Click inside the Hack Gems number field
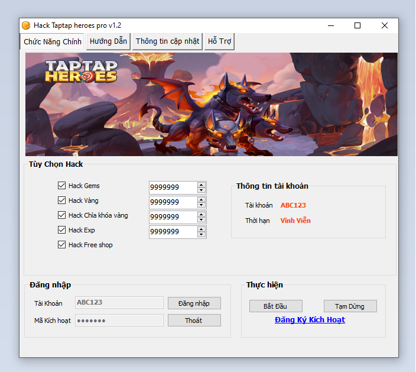The height and width of the screenshot is (372, 416). coord(171,187)
